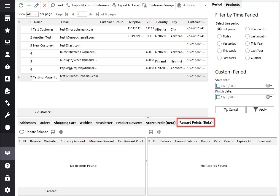This screenshot has width=280, height=196.
Task: Click Export to Excel
Action: 126,5
